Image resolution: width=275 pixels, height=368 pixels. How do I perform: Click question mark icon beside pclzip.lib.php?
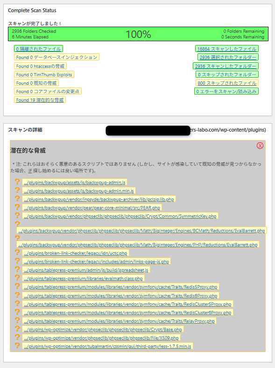click(x=17, y=199)
